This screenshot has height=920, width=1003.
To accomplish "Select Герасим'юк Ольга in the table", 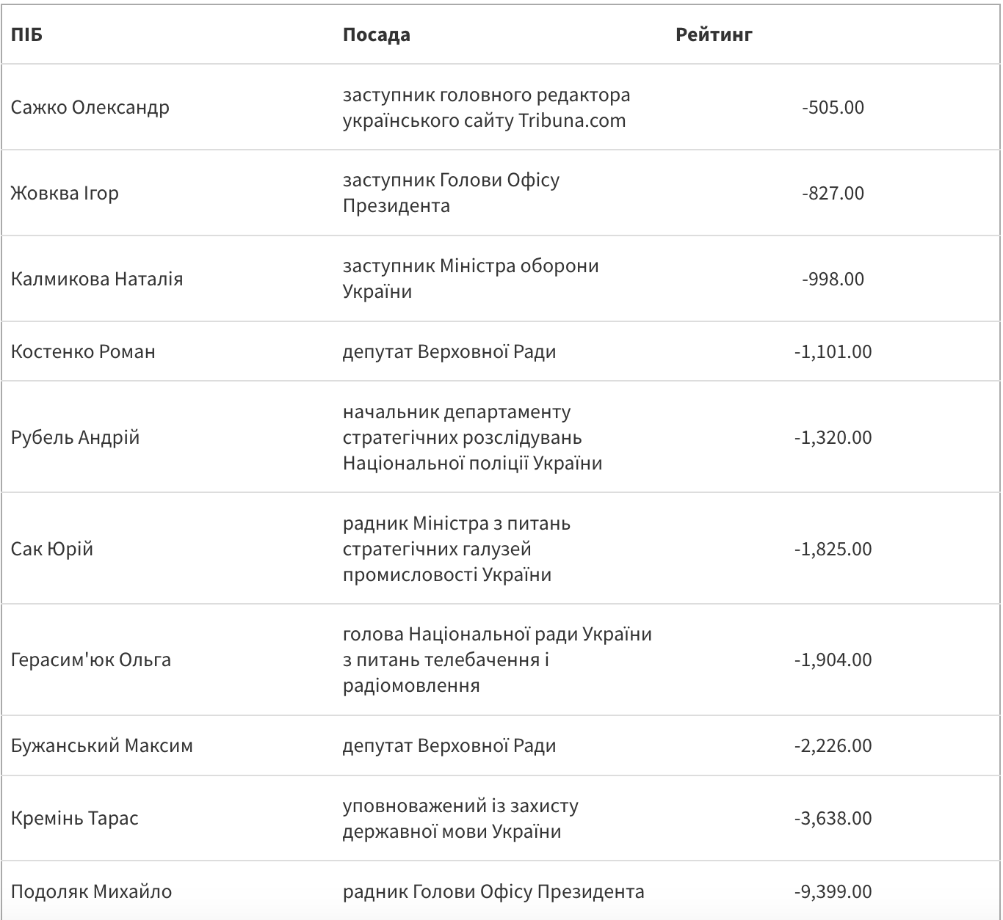I will (91, 660).
